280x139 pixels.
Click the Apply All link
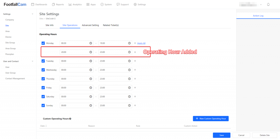(141, 43)
